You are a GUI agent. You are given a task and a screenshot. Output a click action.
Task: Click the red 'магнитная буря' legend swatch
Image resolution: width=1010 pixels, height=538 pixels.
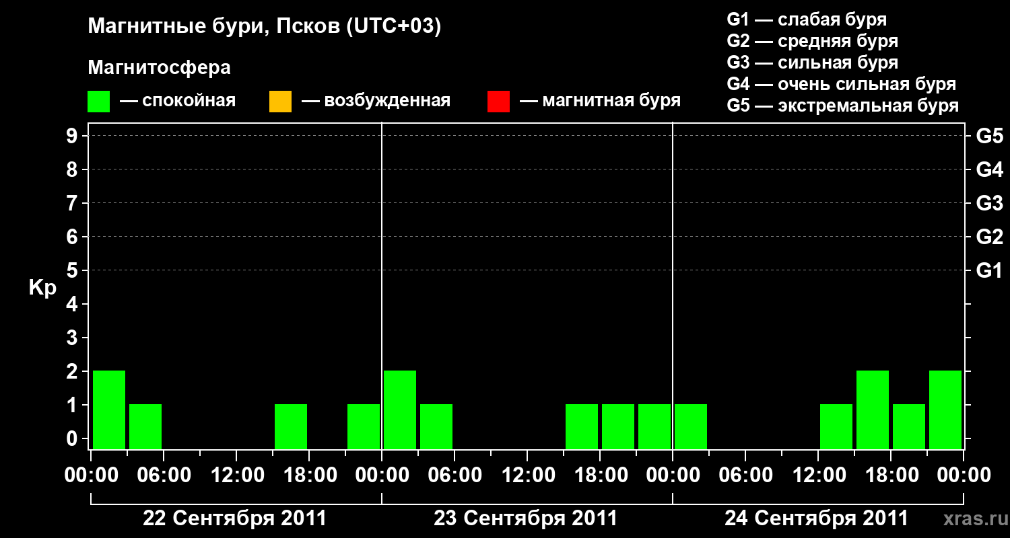[498, 102]
